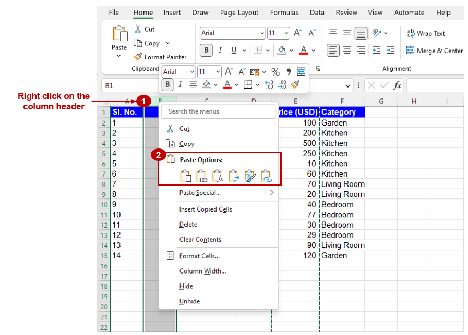Toggle Italic in the floating mini toolbar

[x=181, y=84]
